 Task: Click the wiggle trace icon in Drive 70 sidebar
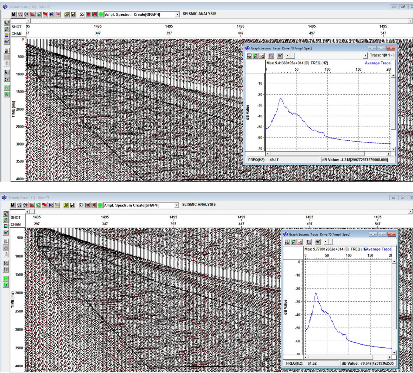(6, 51)
